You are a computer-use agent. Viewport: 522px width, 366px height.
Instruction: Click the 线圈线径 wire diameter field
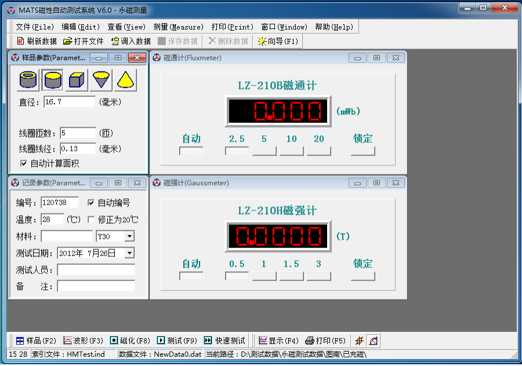tap(78, 148)
